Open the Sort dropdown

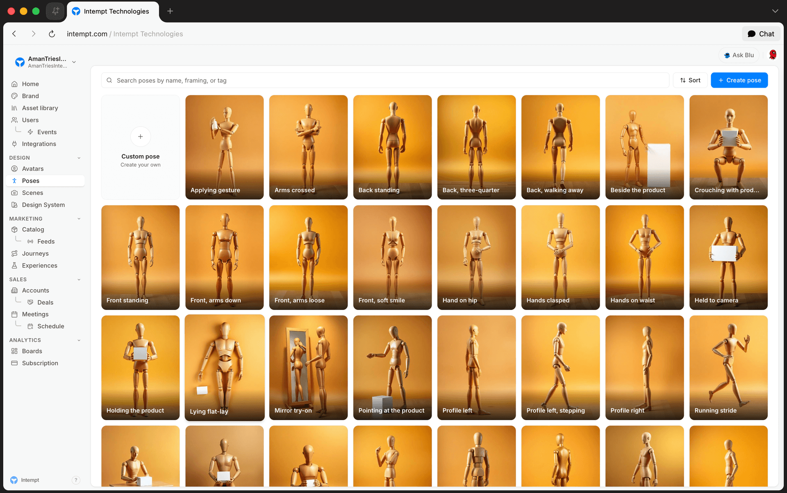[690, 80]
